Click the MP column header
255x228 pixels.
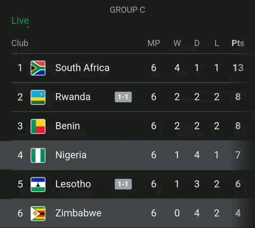coord(154,43)
